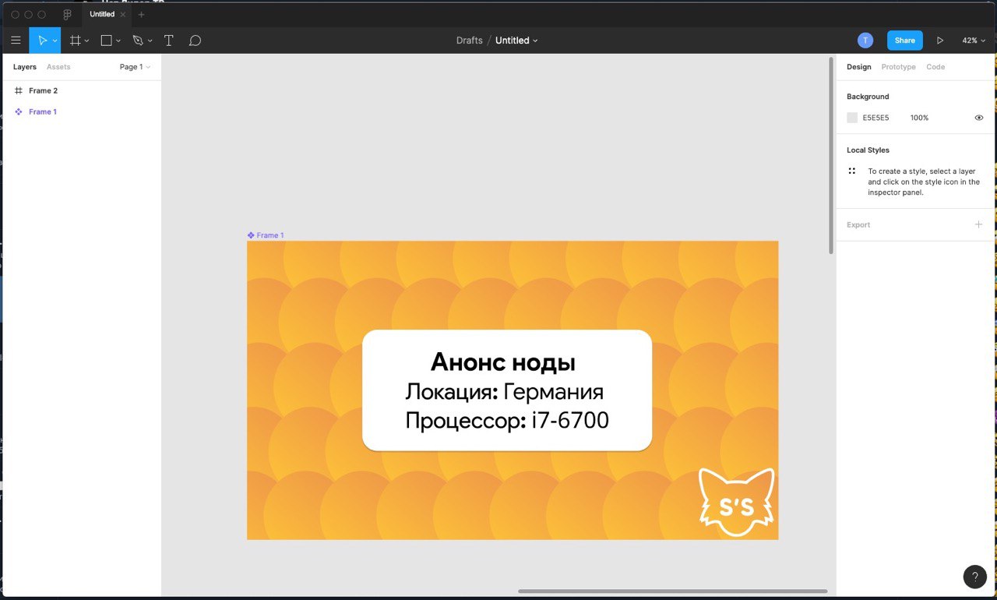
Task: Open a new tab with plus
Action: pos(141,14)
